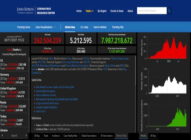Toggle the Deaths sort in country list header
This screenshot has height=140, width=191.
[16, 50]
